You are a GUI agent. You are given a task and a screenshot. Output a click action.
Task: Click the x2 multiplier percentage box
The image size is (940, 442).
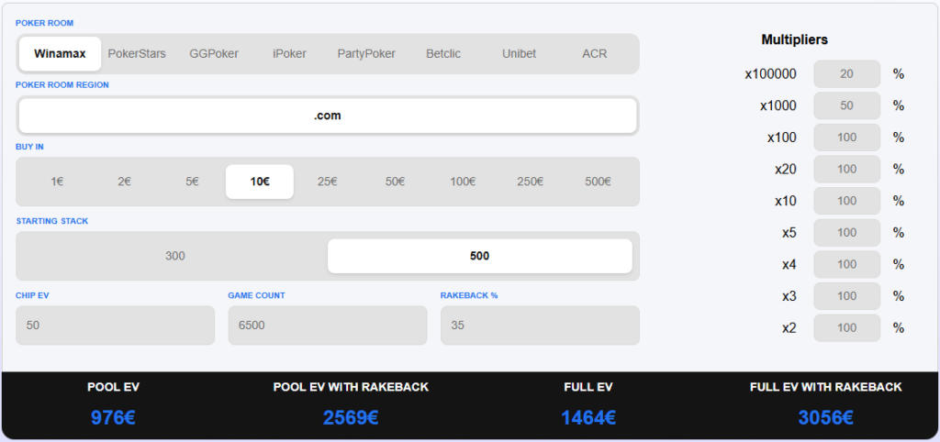coord(846,328)
